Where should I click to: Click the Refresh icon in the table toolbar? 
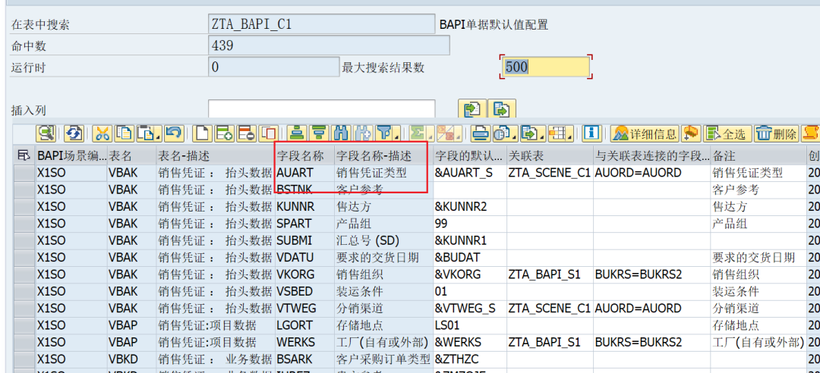pos(74,133)
